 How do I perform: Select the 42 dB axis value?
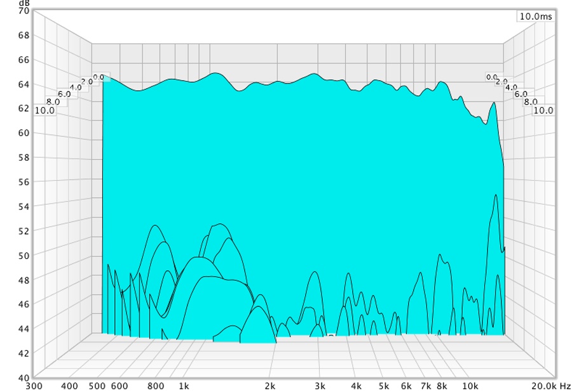pos(24,353)
